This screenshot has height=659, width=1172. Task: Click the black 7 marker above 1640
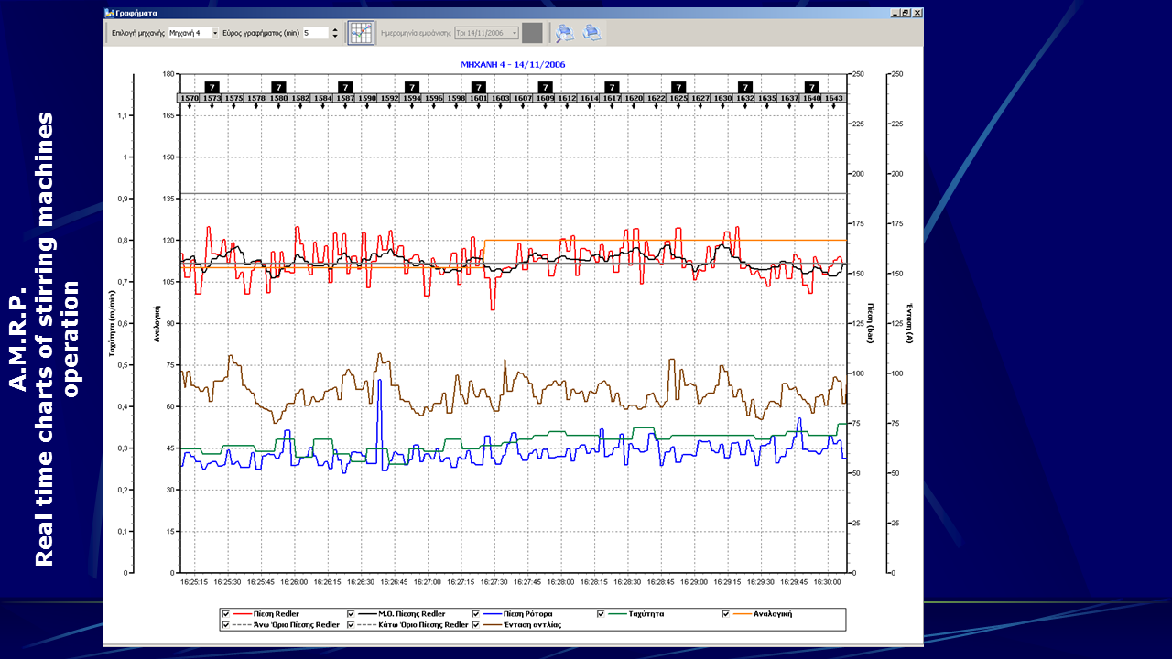pos(811,87)
